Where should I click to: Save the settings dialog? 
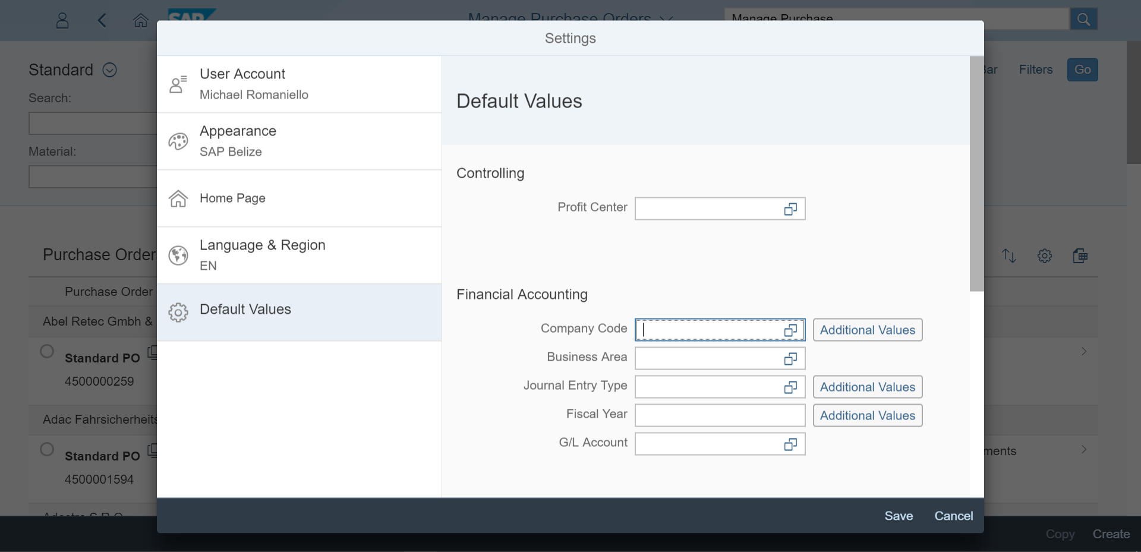(x=899, y=516)
